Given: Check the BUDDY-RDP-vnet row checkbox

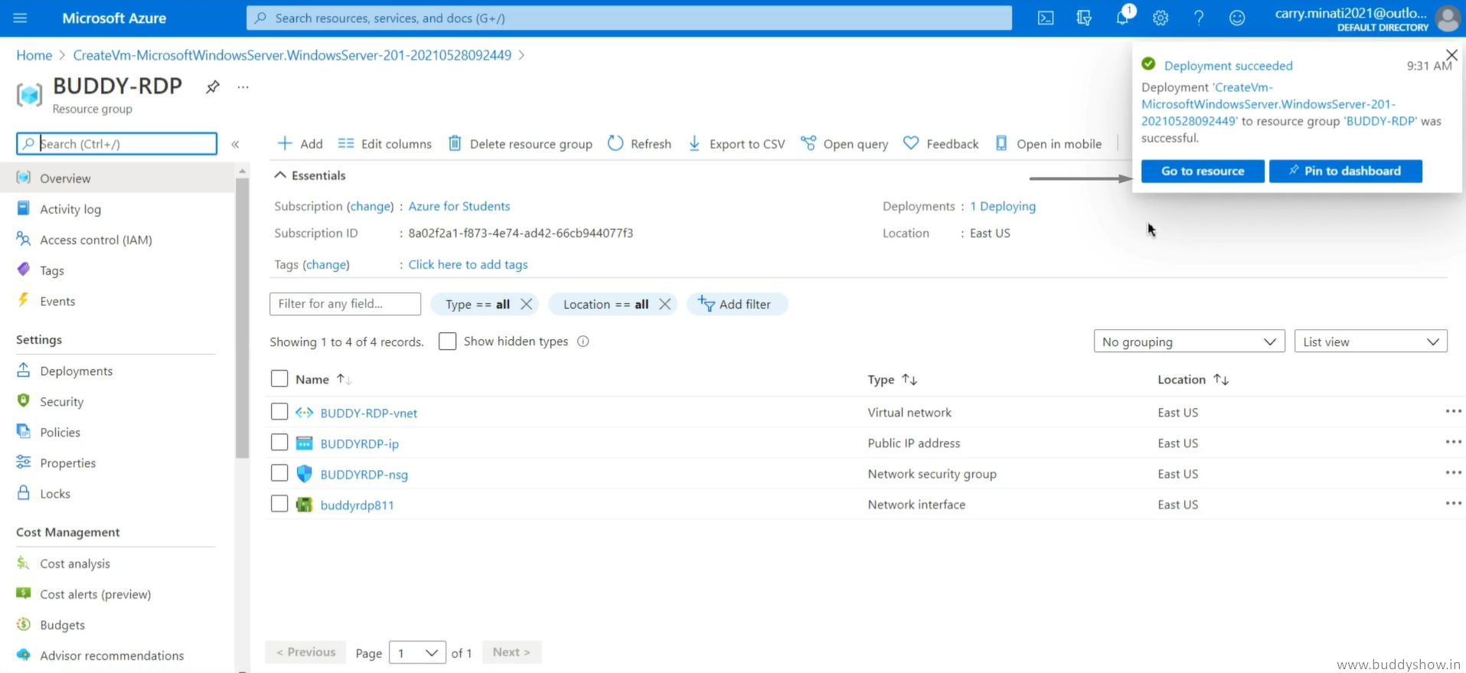Looking at the screenshot, I should [x=279, y=412].
